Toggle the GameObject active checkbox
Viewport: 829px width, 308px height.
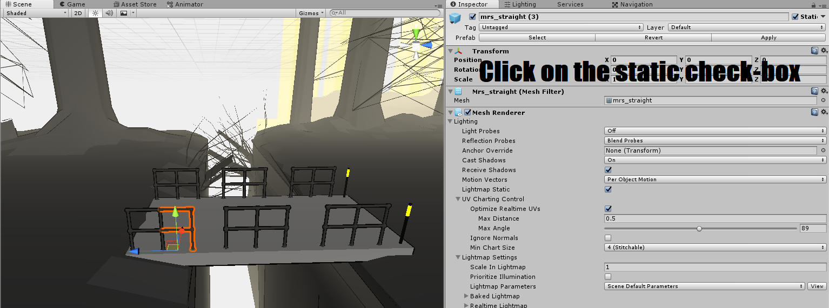[x=473, y=17]
